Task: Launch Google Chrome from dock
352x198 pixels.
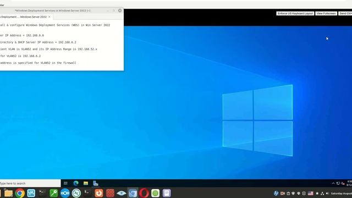Action: tap(20, 193)
